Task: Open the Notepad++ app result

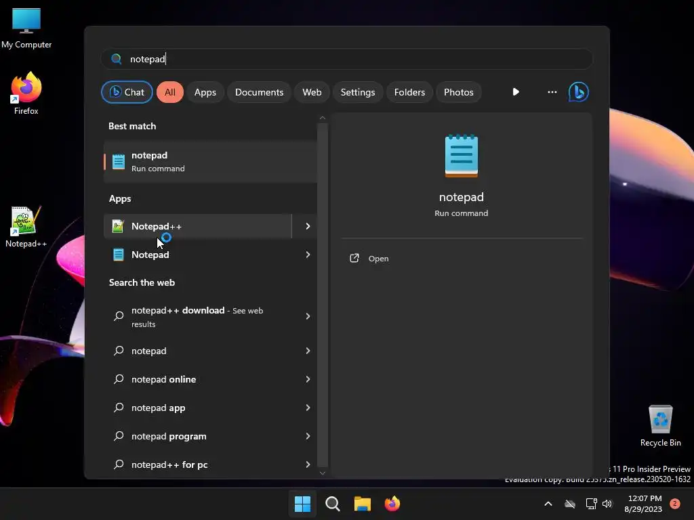Action: (198, 226)
